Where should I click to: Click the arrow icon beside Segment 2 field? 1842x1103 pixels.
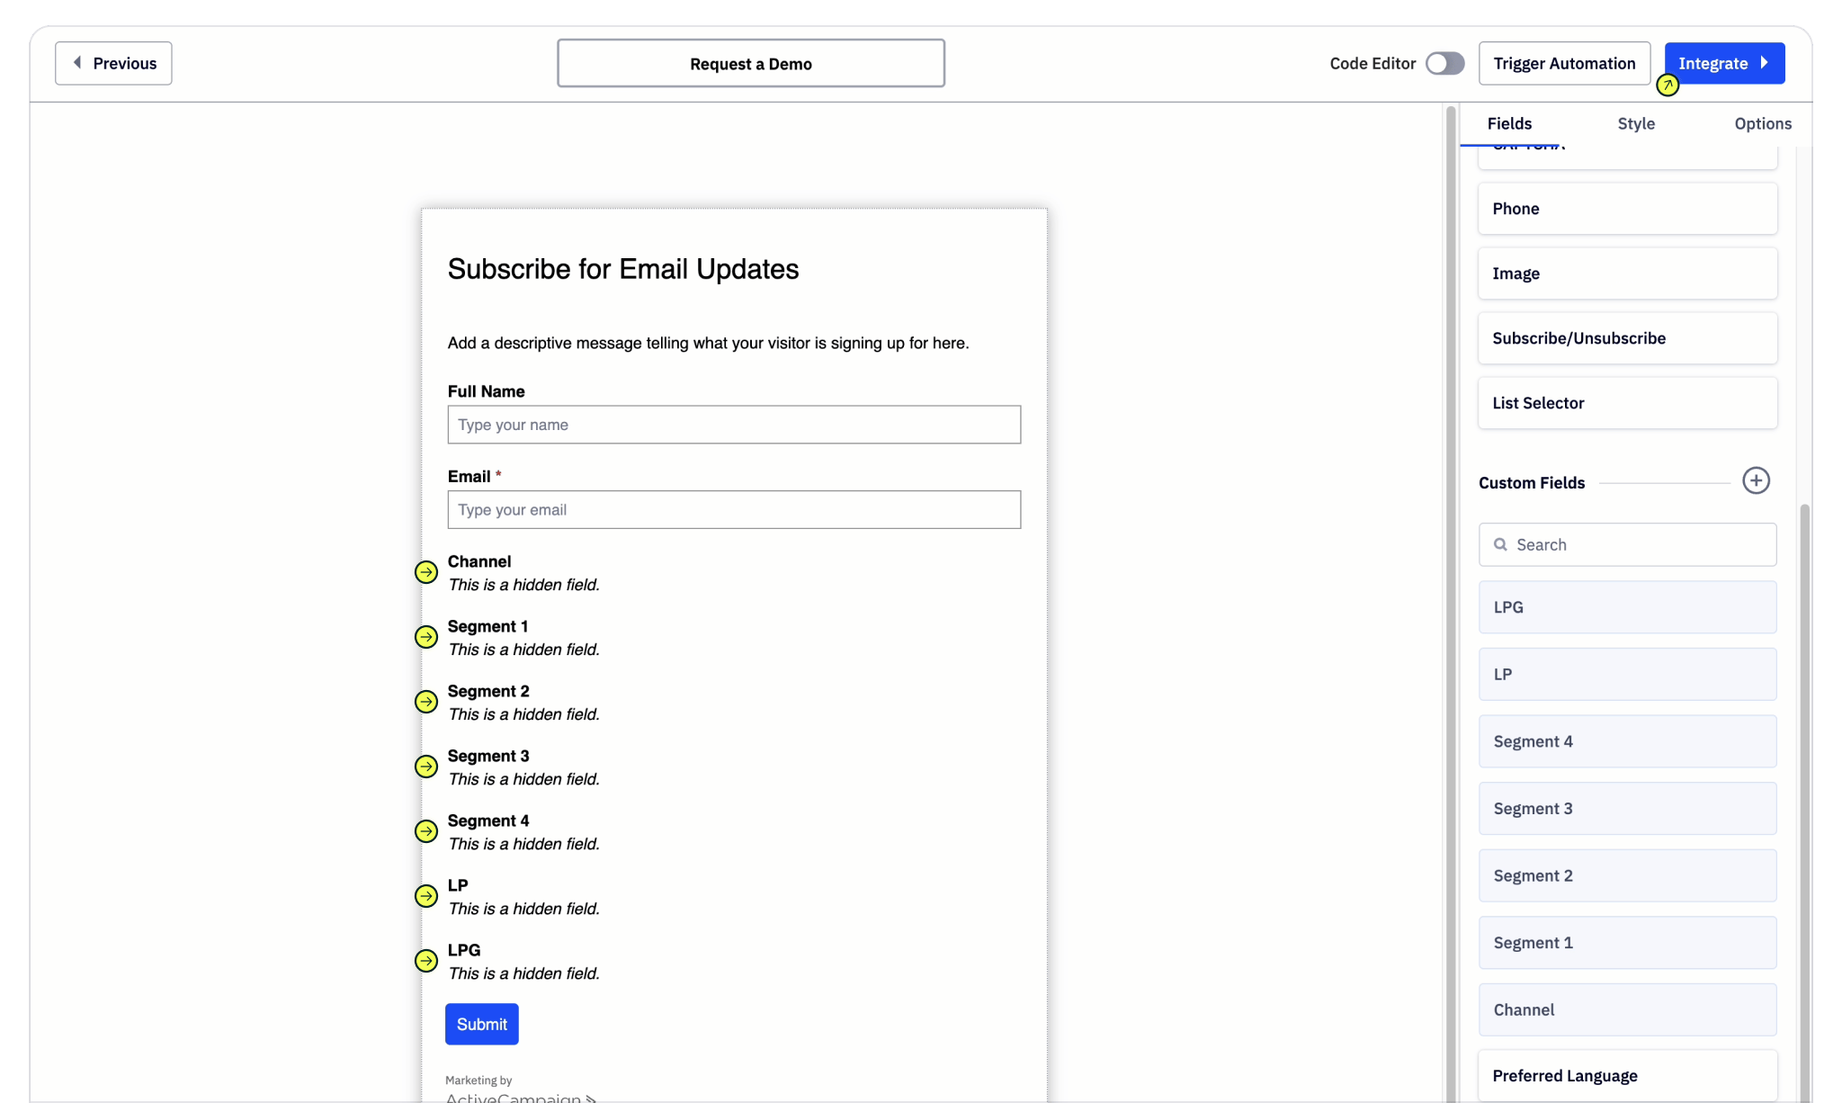click(426, 702)
